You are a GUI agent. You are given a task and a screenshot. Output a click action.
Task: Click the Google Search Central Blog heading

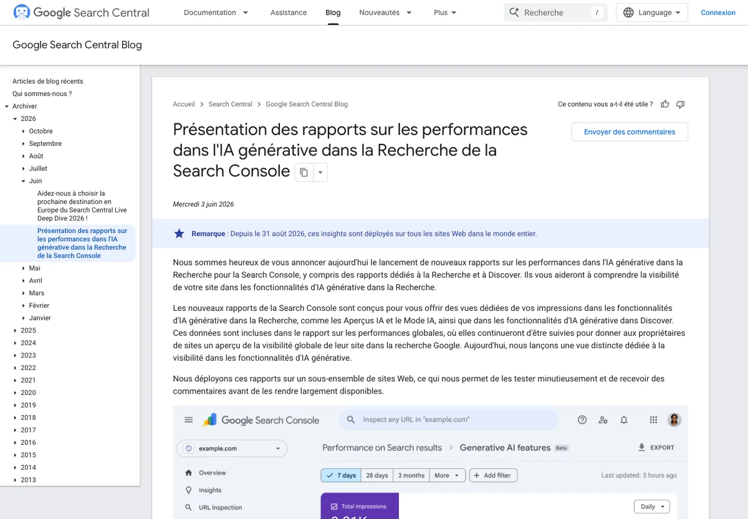[77, 45]
